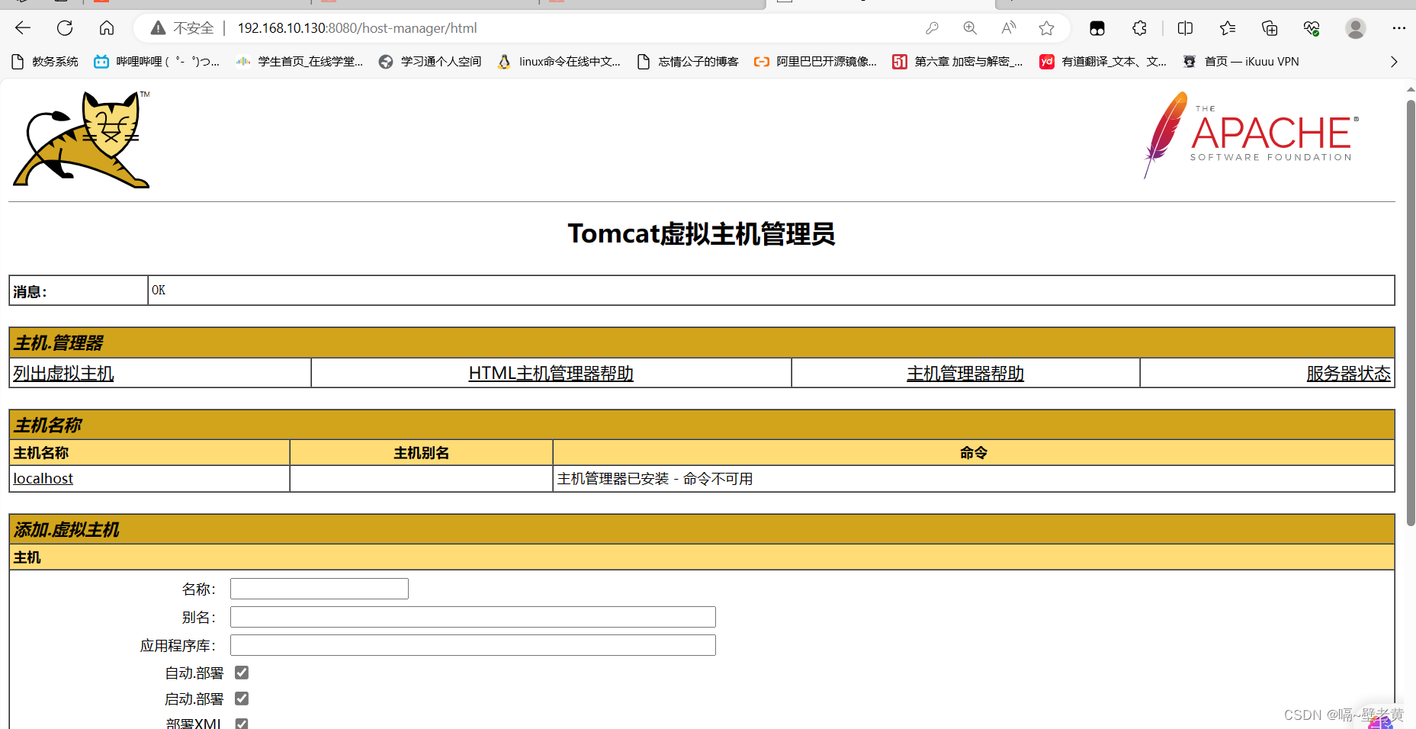
Task: Open the collections icon
Action: (x=1270, y=28)
